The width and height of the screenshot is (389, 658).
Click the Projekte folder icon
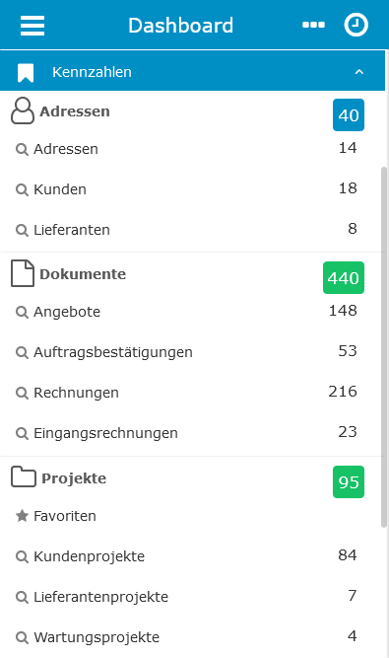point(24,476)
